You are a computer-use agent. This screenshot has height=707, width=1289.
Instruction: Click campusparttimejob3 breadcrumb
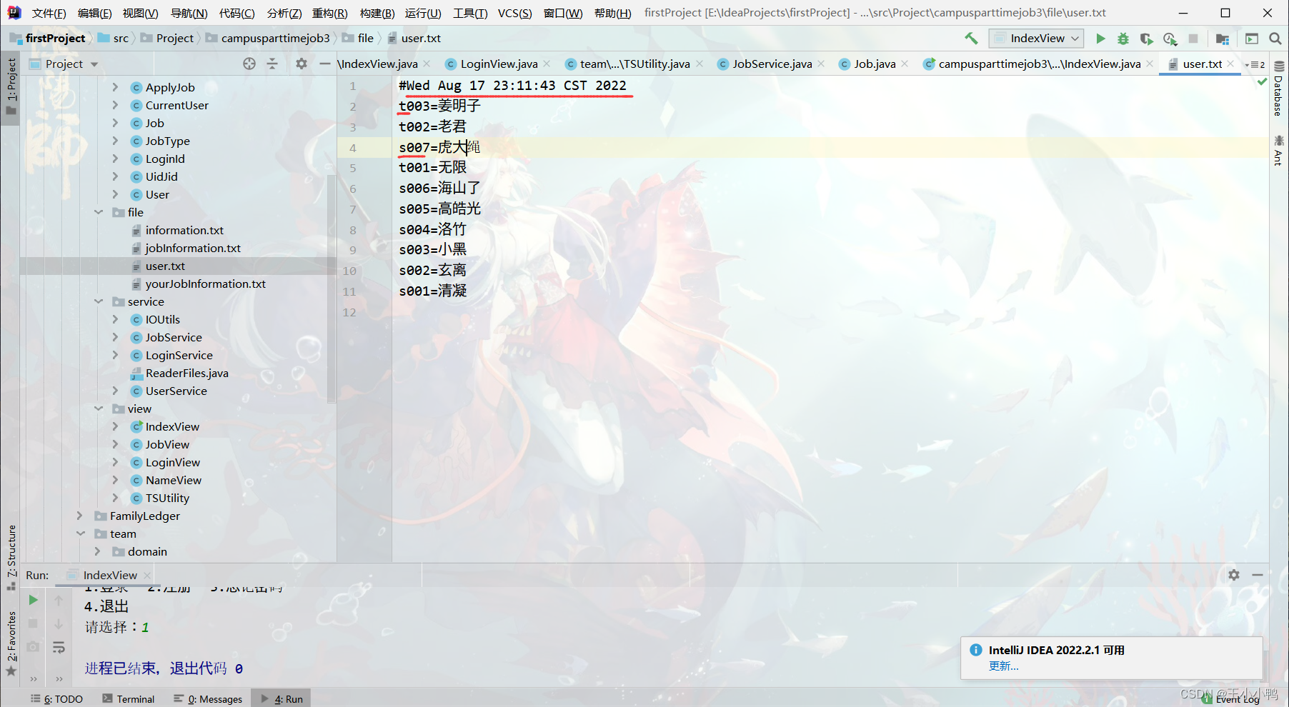(x=275, y=39)
